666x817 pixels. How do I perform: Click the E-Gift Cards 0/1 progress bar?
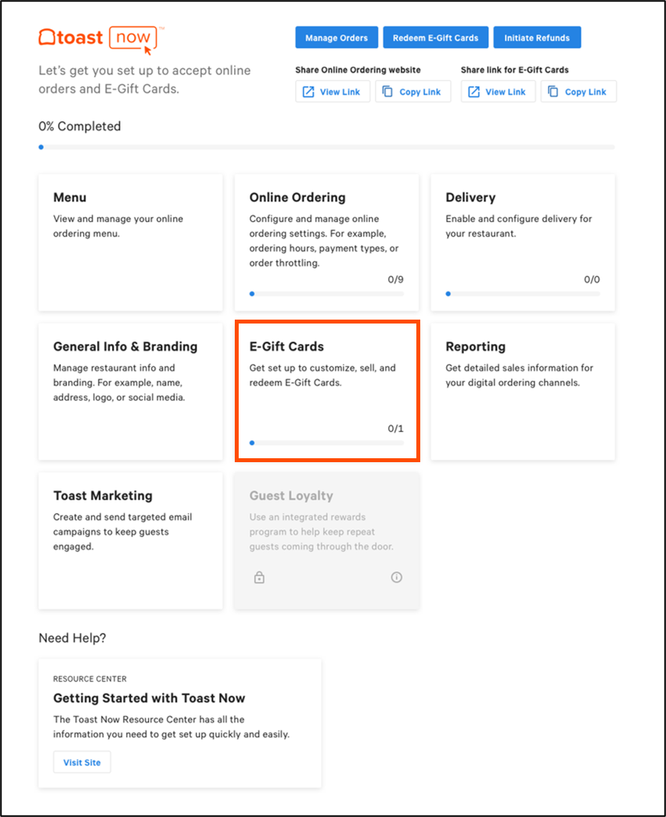click(326, 443)
